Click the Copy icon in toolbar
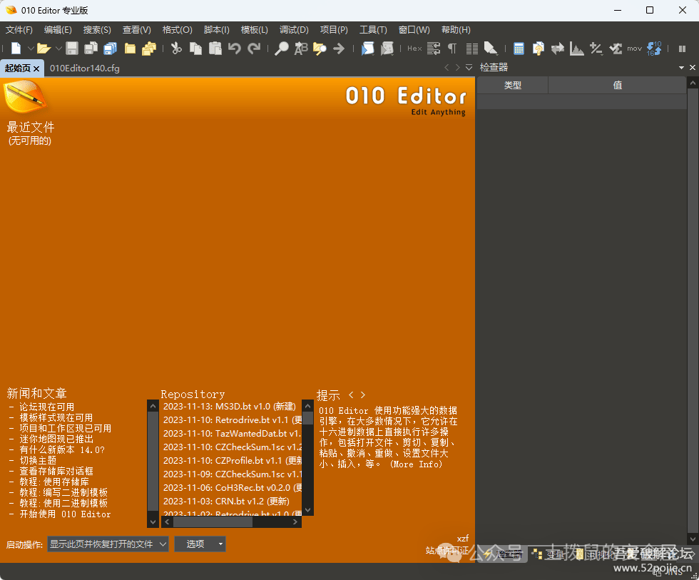The height and width of the screenshot is (580, 699). tap(195, 48)
